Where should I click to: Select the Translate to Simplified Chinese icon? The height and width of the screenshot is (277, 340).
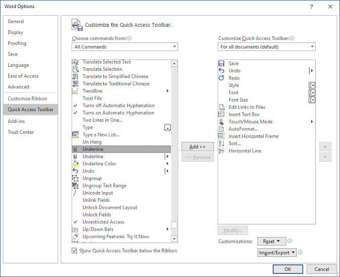coord(75,76)
